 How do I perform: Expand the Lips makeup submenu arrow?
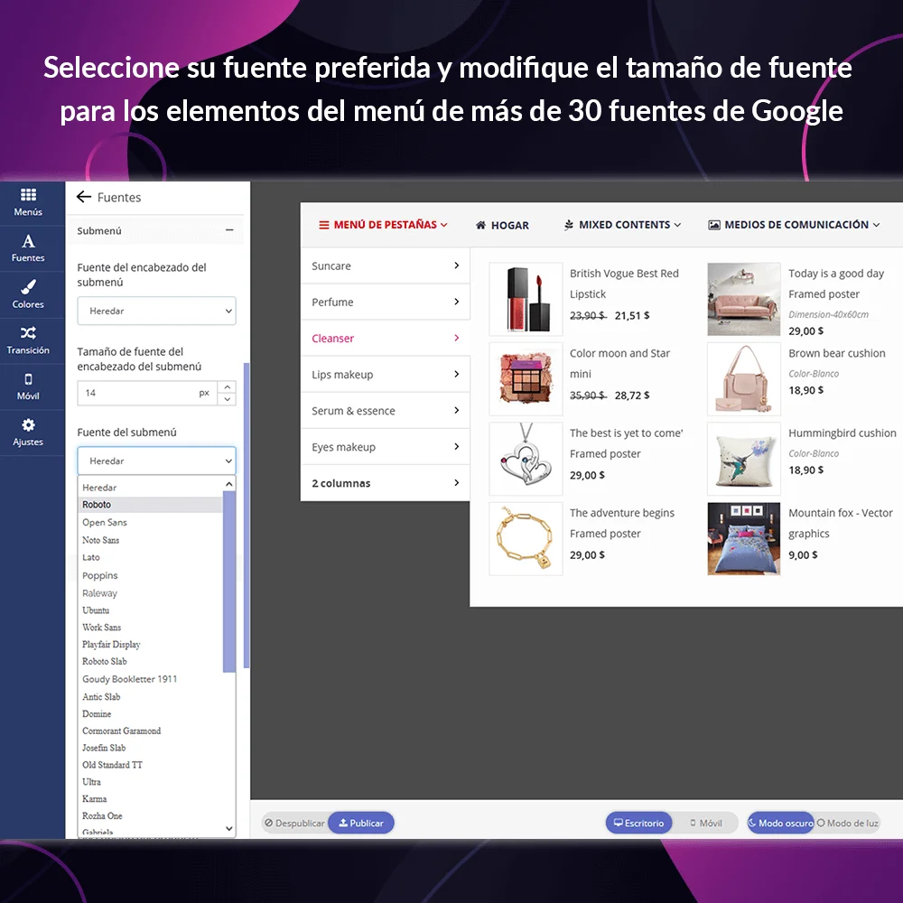click(x=456, y=374)
